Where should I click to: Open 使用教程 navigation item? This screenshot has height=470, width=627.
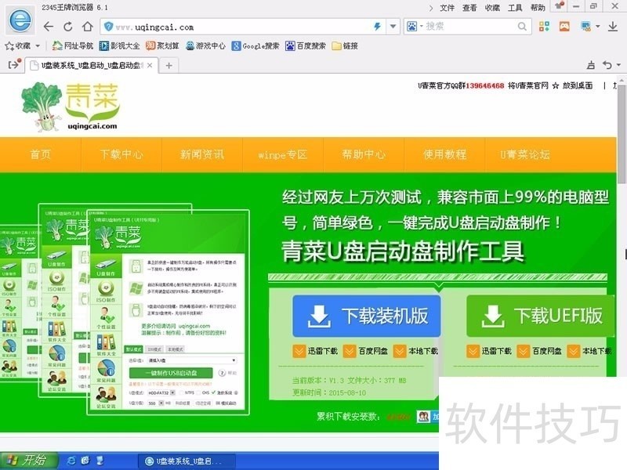point(444,154)
